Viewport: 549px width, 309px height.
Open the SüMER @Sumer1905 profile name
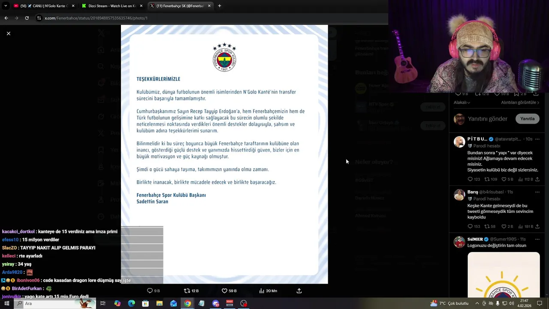pos(475,239)
